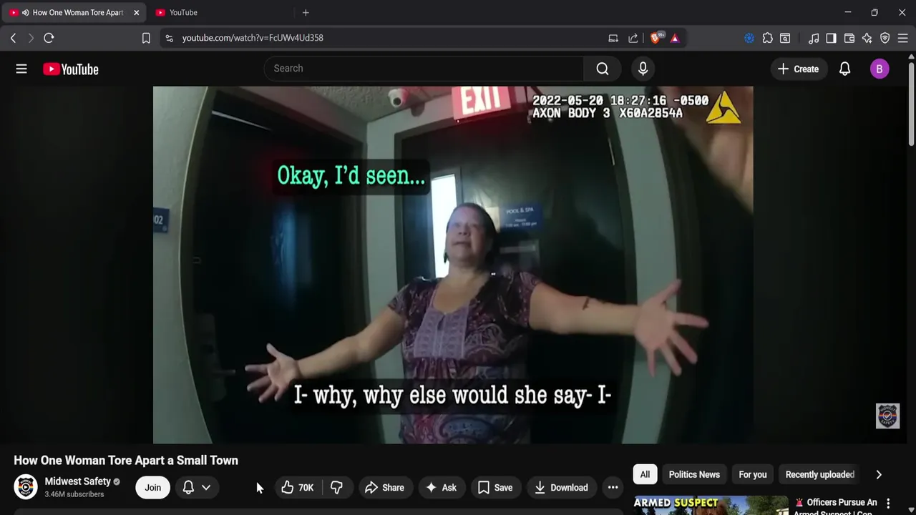Select the For you chip
The width and height of the screenshot is (916, 515).
pyautogui.click(x=753, y=474)
